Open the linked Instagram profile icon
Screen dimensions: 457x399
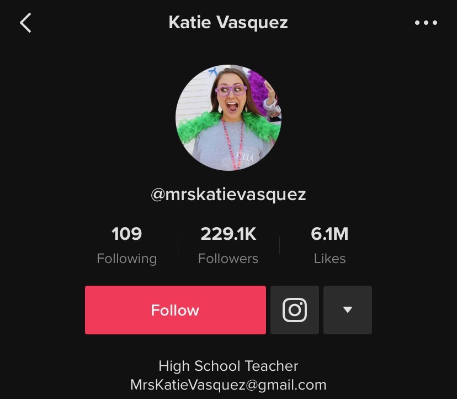[294, 310]
